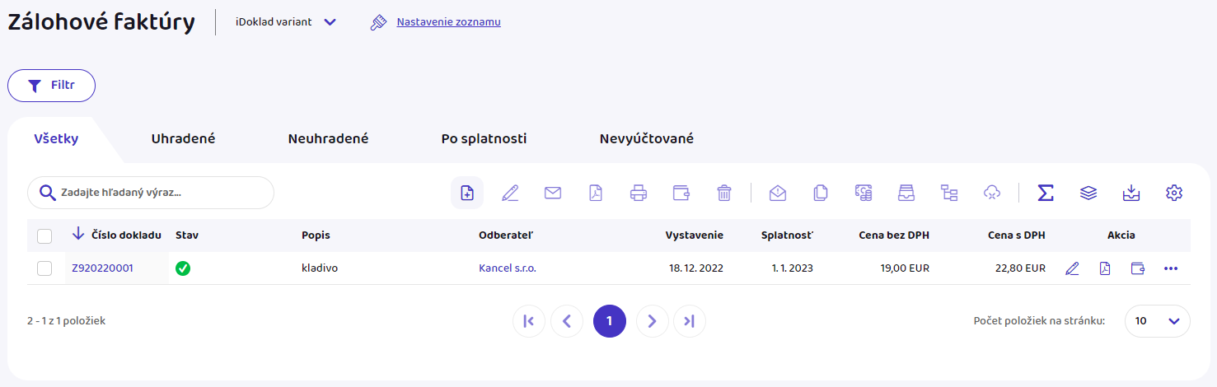Switch to the Po splatnosti tab
Screen dimensions: 1217x387
(x=484, y=139)
